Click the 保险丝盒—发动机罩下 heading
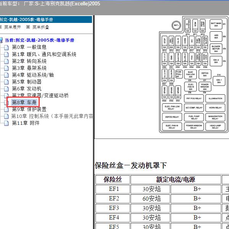The height and width of the screenshot is (229, 229). pyautogui.click(x=131, y=166)
